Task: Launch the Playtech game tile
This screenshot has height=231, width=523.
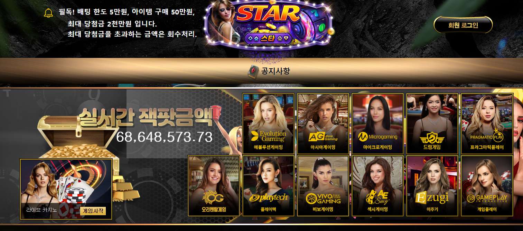Action: pyautogui.click(x=268, y=185)
